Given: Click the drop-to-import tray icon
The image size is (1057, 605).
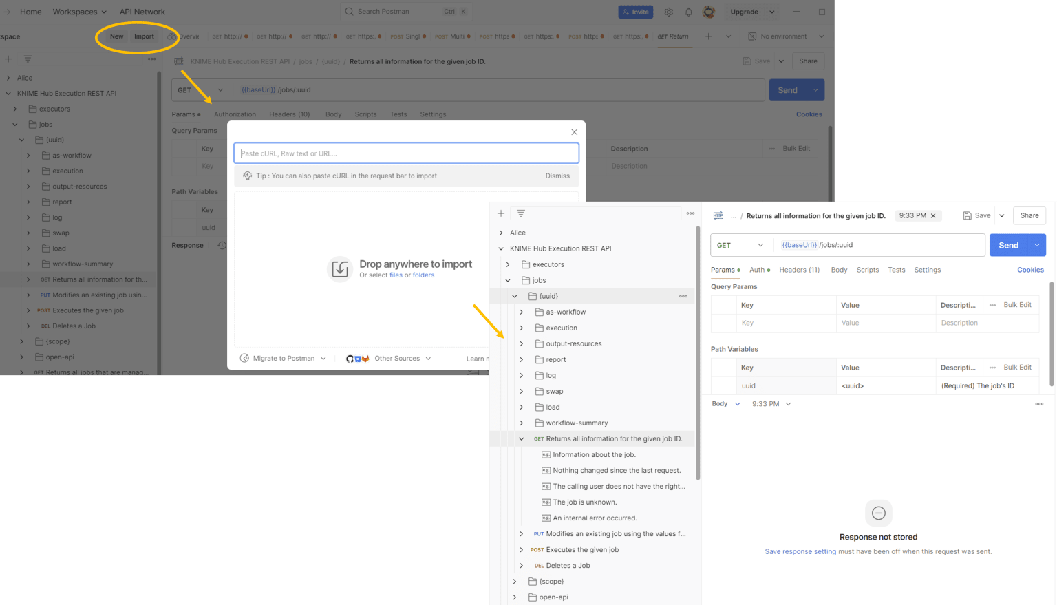Looking at the screenshot, I should 340,269.
